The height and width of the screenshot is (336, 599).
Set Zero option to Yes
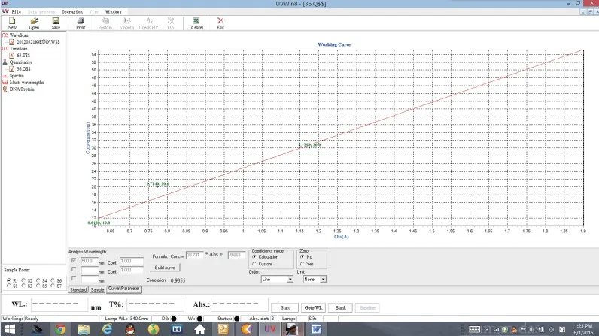(303, 264)
